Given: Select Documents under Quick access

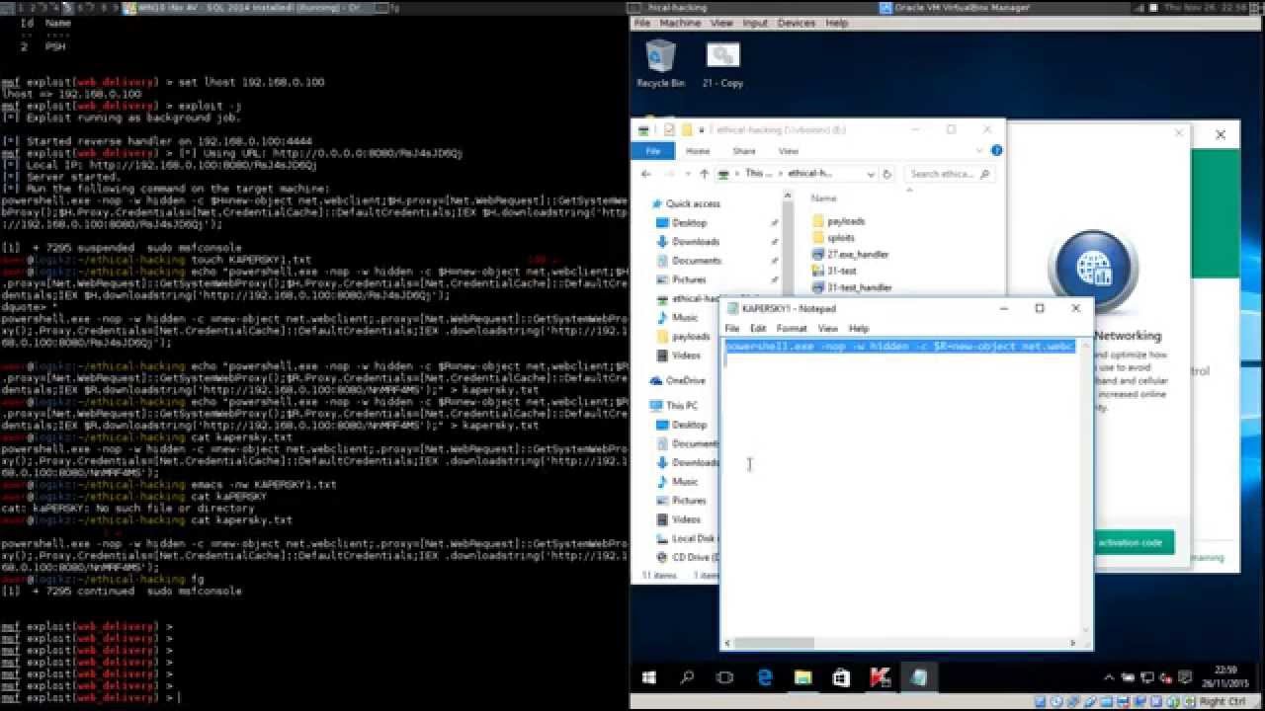Looking at the screenshot, I should tap(688, 261).
